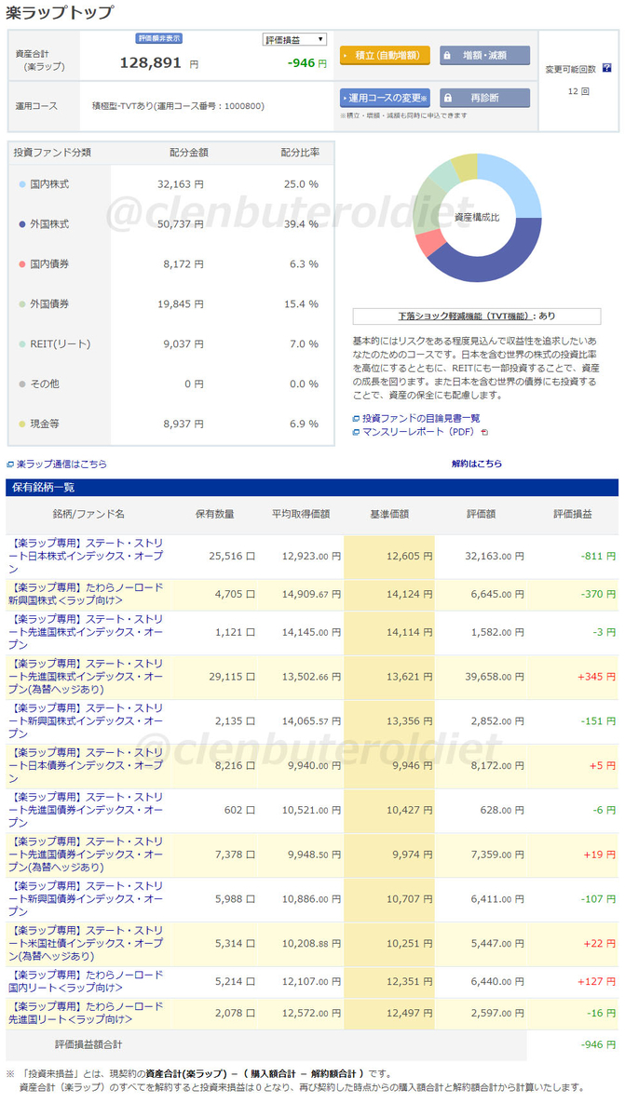Open ステート・ストリート米国社債インデックス fund link
Image resolution: width=625 pixels, height=1117 pixels.
pos(87,943)
